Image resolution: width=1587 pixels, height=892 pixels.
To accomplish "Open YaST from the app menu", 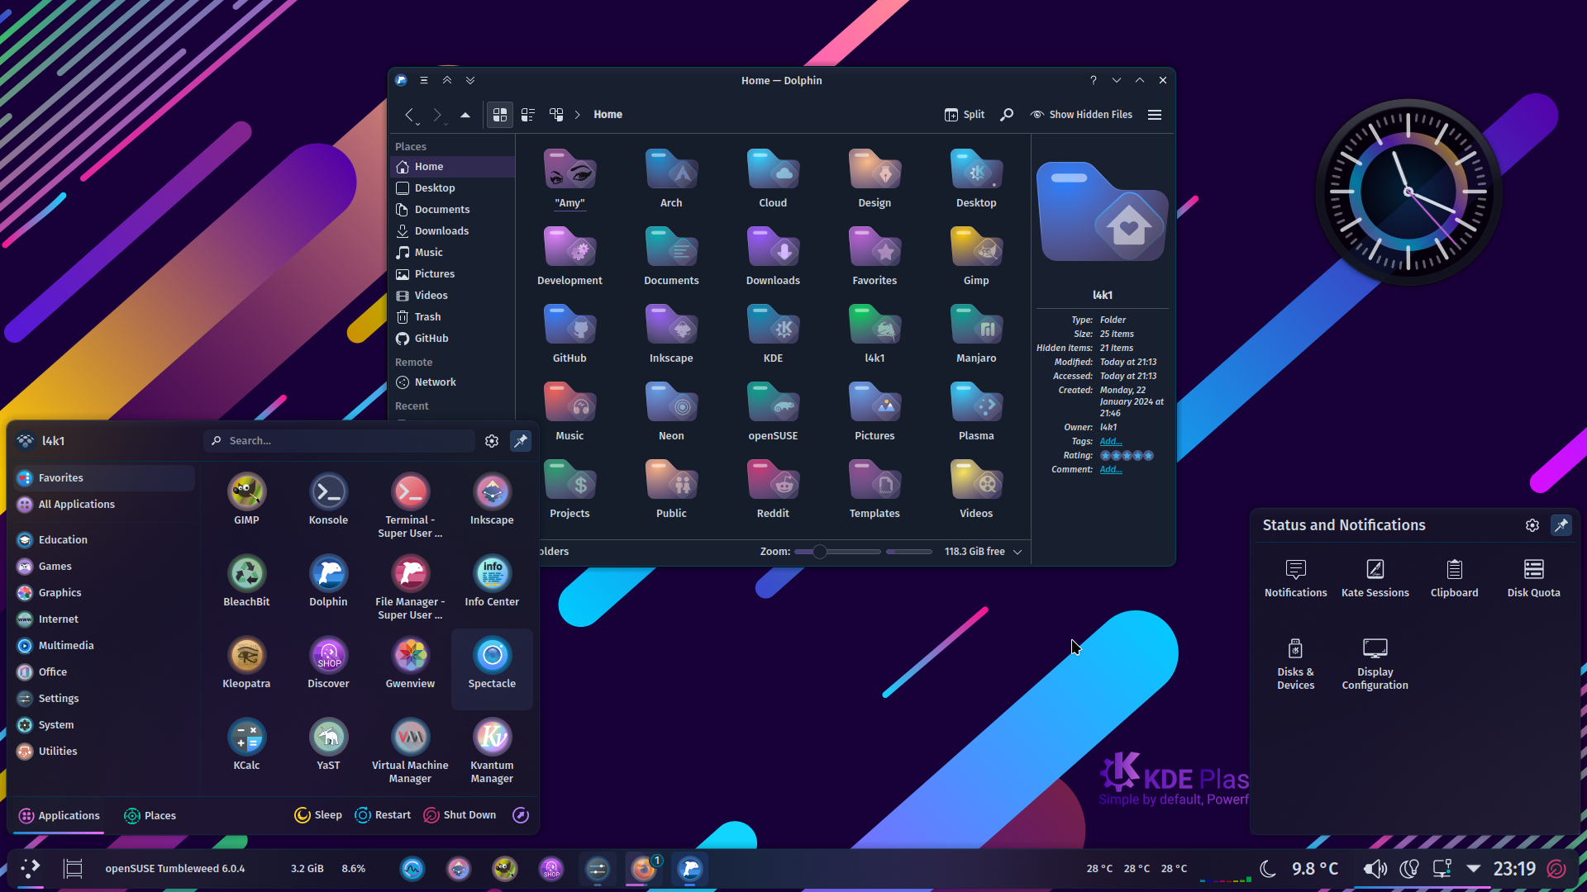I will 328,744.
